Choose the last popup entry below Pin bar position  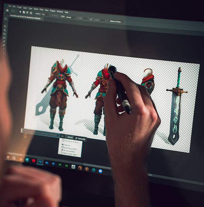tap(69, 154)
